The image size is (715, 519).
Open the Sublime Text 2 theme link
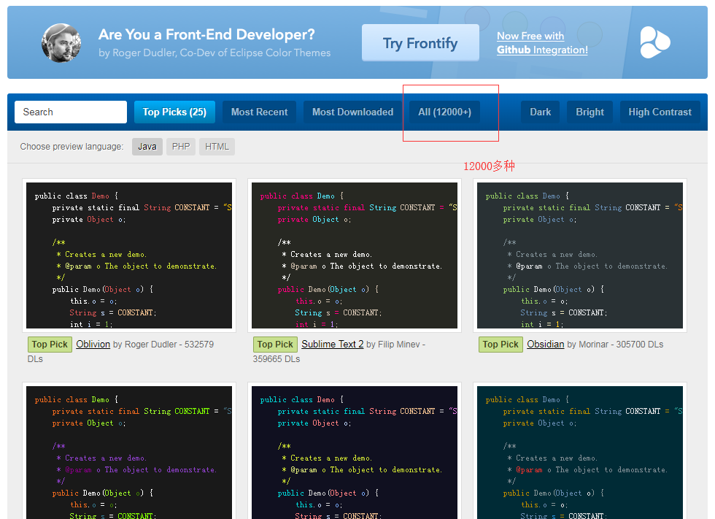333,345
